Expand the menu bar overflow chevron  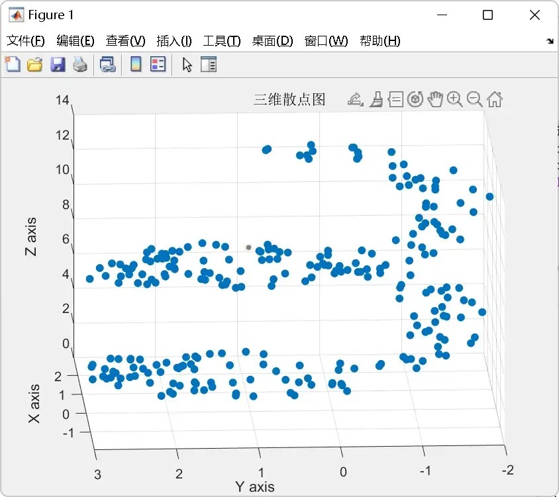tap(550, 41)
